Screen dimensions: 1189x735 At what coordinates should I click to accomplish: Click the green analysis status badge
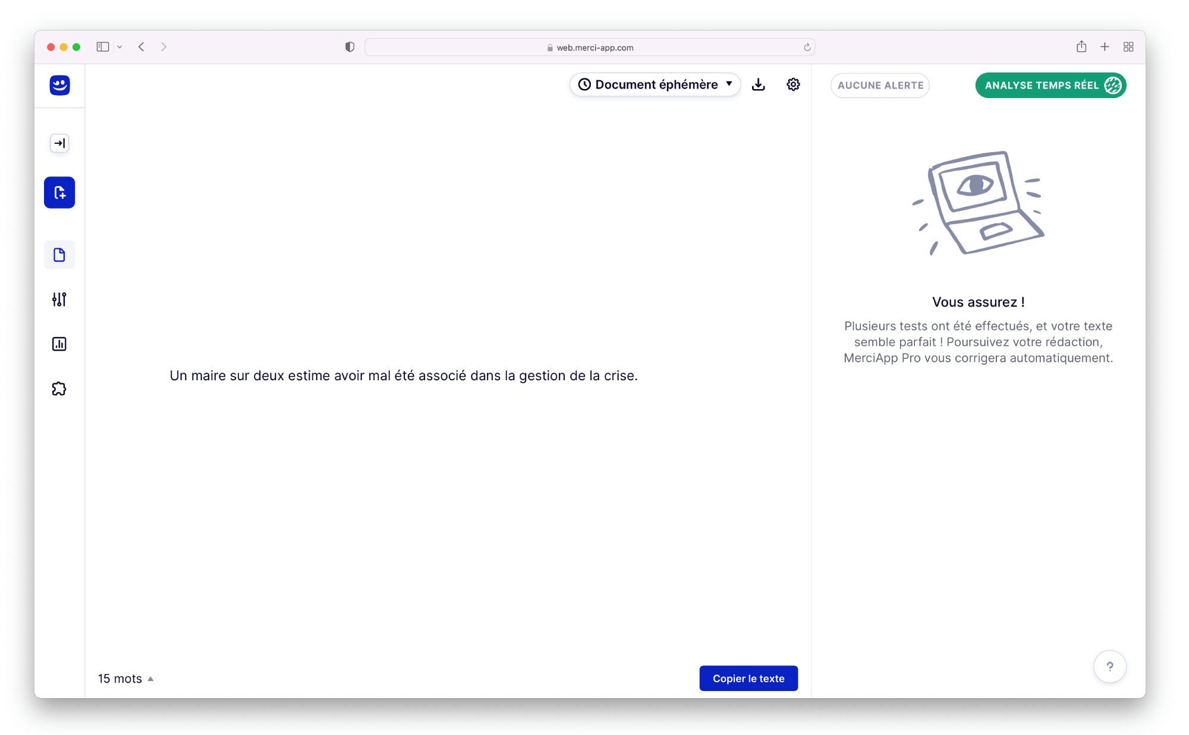[x=1050, y=85]
